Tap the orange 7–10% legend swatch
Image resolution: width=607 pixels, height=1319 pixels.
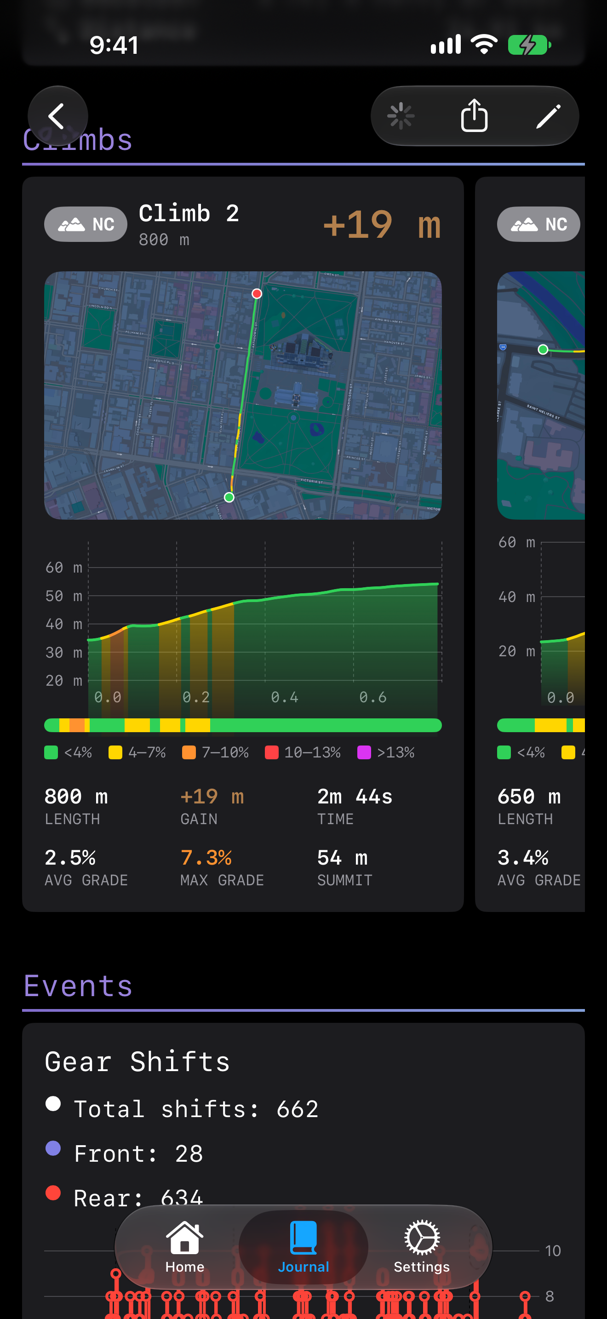click(189, 752)
